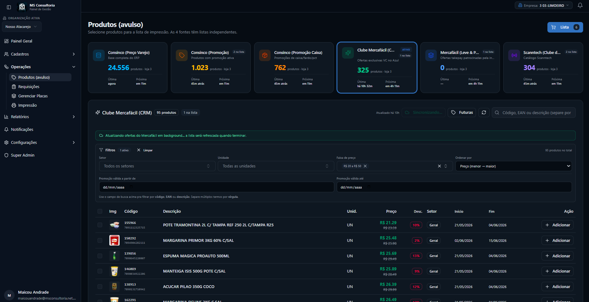Expand the Relatórios menu

click(40, 117)
